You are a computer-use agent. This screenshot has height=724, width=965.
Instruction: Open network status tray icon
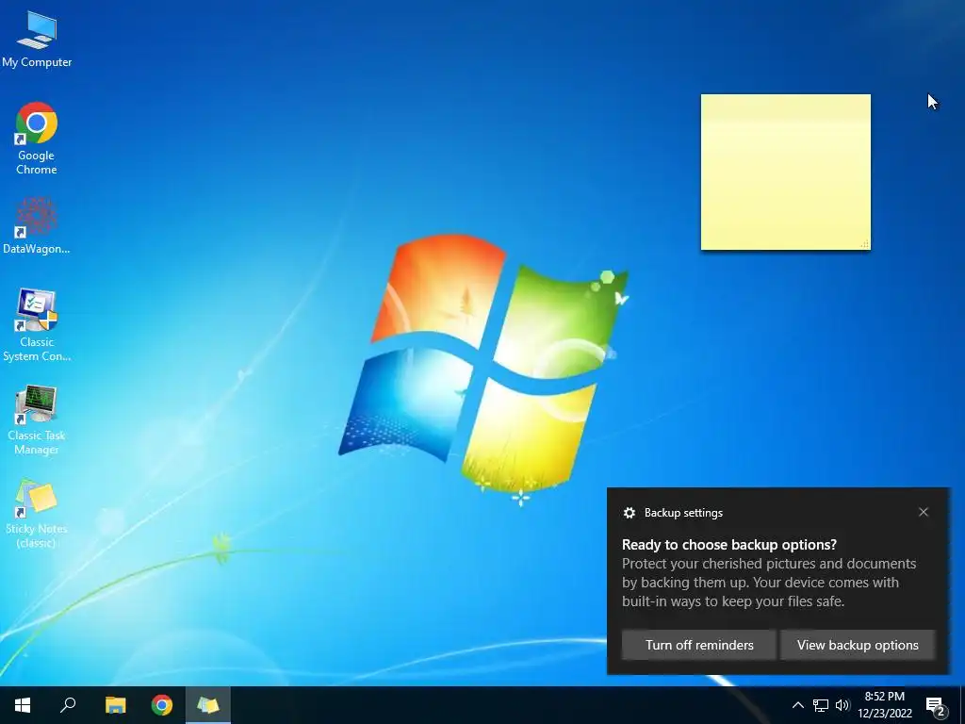[821, 705]
